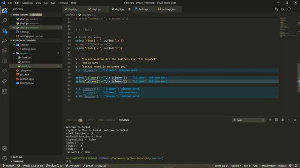300x168 pixels.
Task: Open the Search view in activity bar
Action: click(x=5, y=21)
